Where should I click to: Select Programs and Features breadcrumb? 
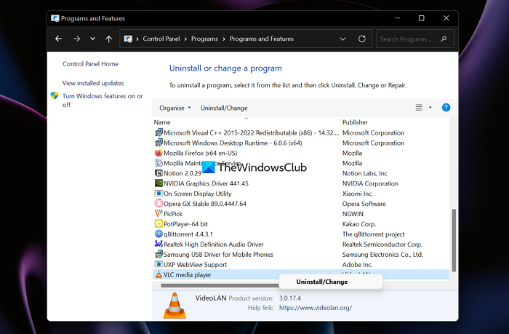coord(261,39)
